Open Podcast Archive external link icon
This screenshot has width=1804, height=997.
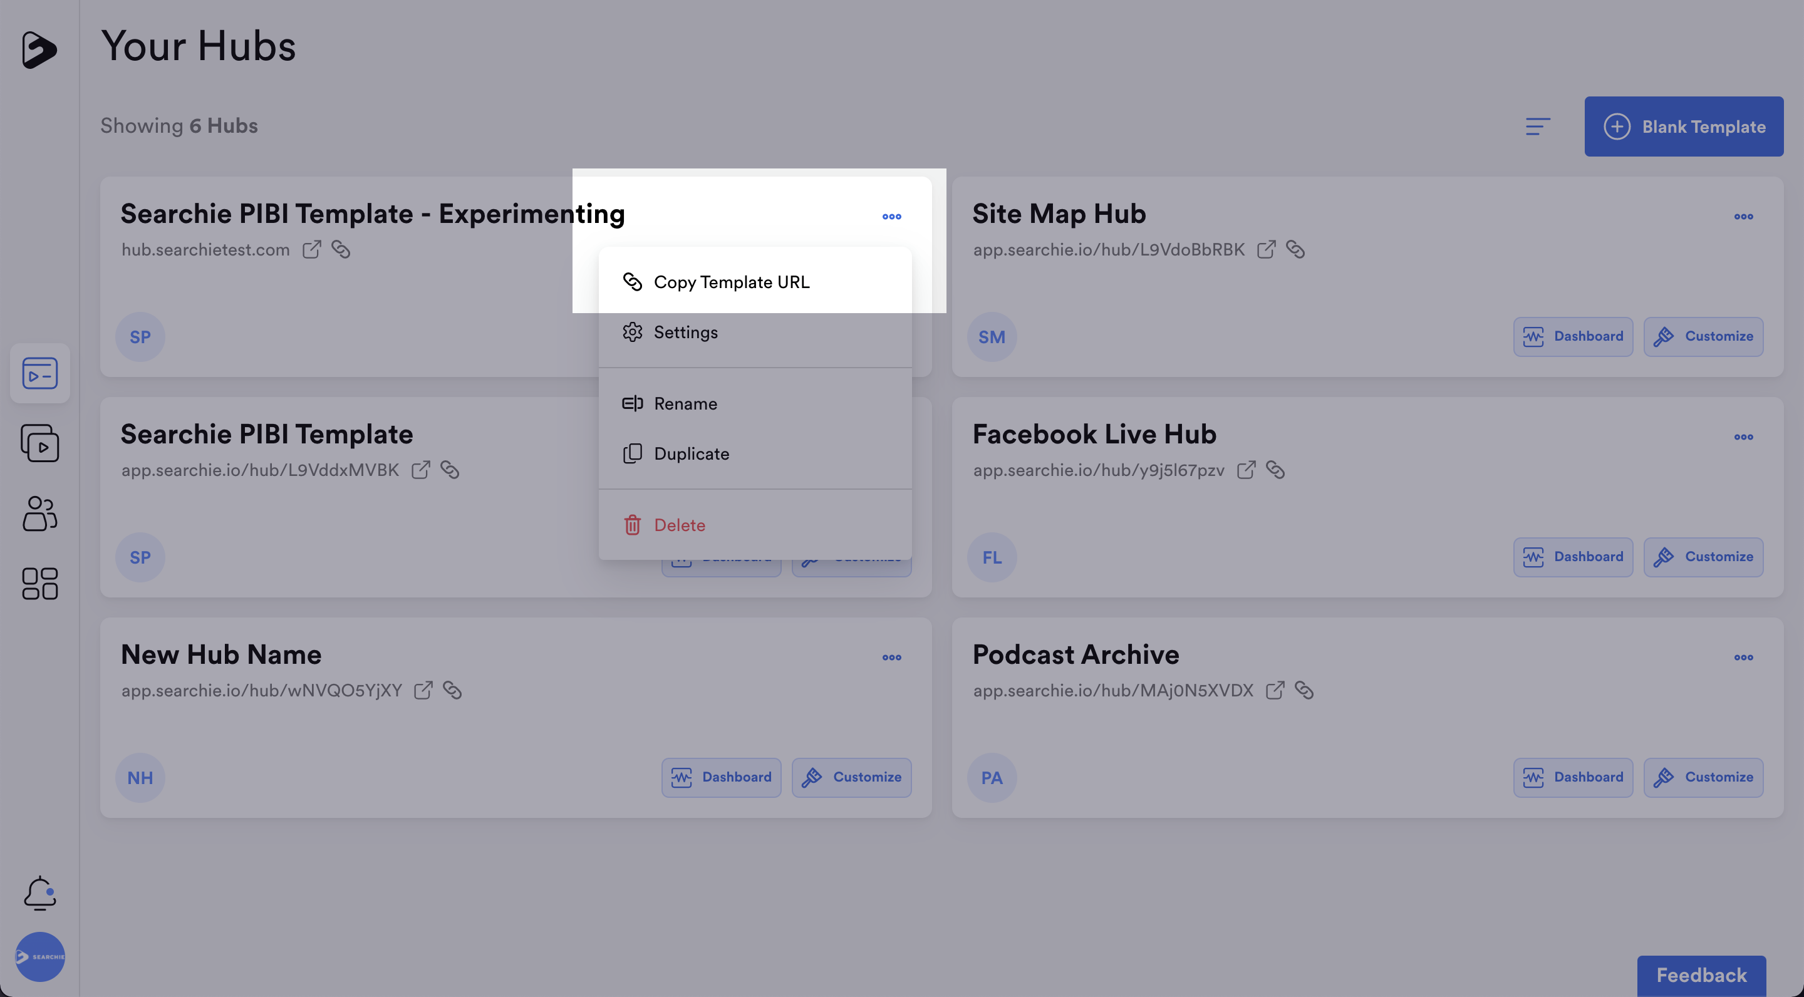pyautogui.click(x=1275, y=690)
